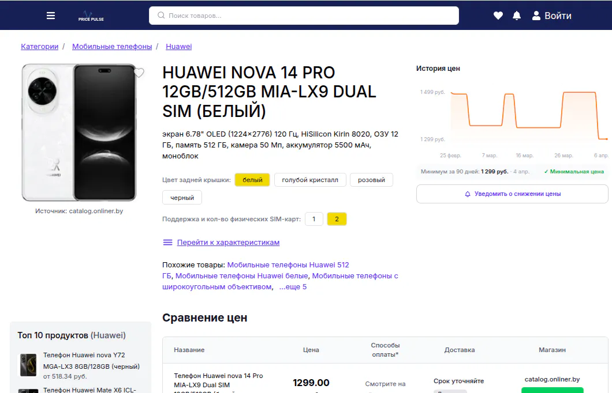Image resolution: width=612 pixels, height=393 pixels.
Task: Choose 2 physical SIM cards option
Action: tap(337, 219)
